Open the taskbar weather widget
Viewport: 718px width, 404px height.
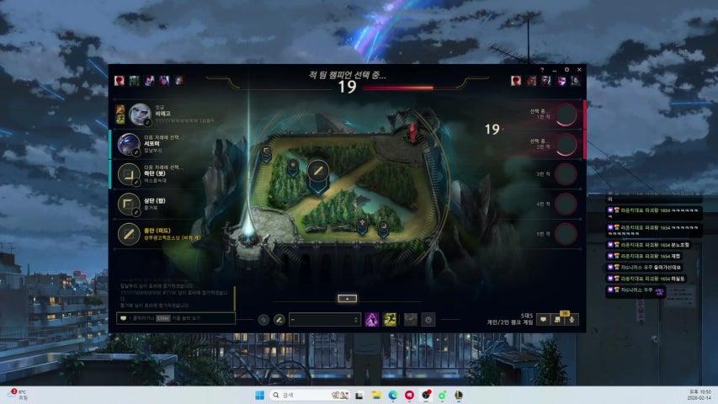click(19, 395)
